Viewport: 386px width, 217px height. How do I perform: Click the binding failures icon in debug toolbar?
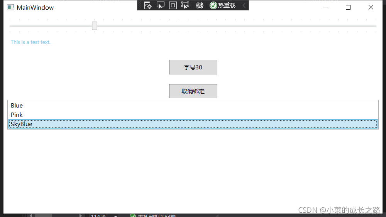(200, 5)
